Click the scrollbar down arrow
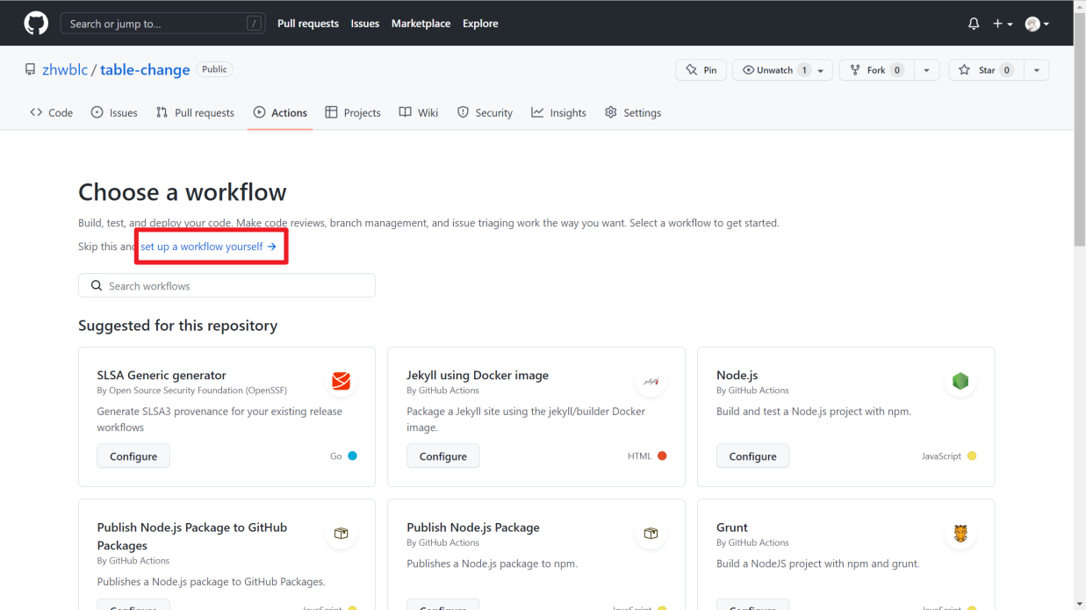The height and width of the screenshot is (610, 1086). point(1079,604)
